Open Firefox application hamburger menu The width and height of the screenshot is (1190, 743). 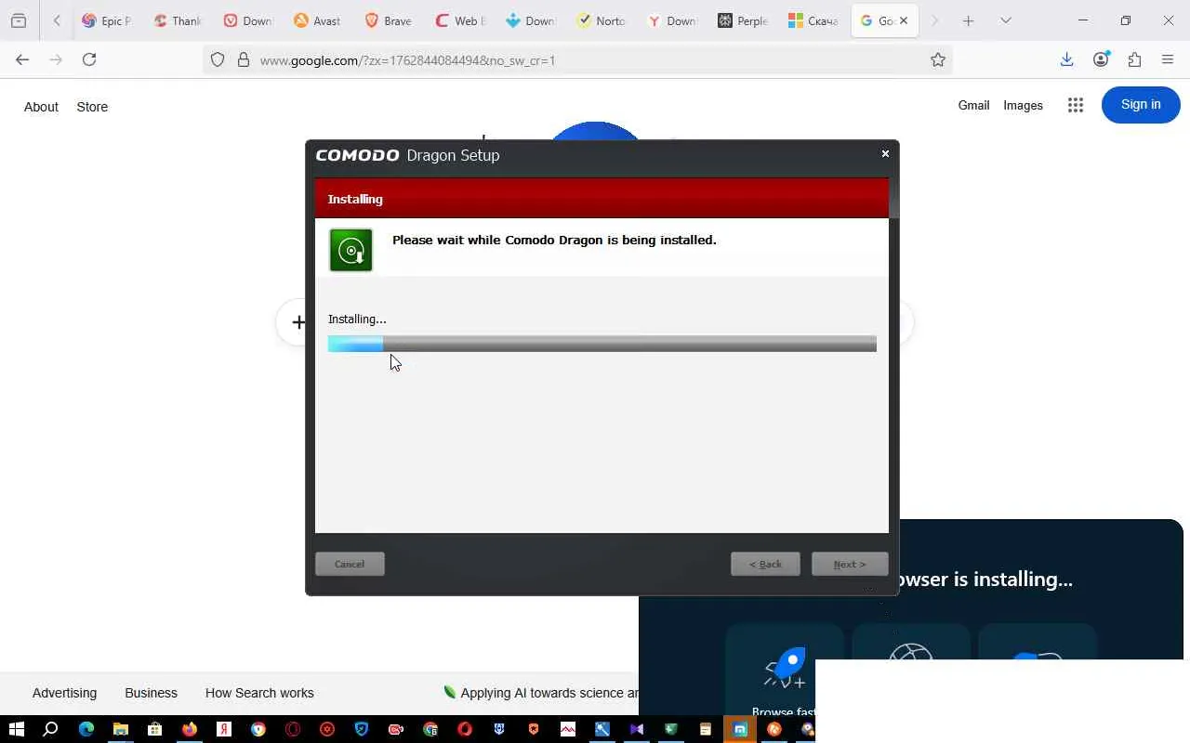pos(1168,59)
